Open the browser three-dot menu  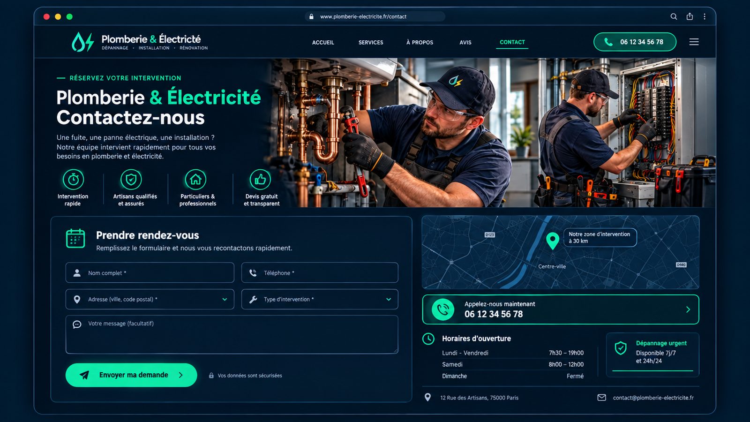pyautogui.click(x=705, y=16)
